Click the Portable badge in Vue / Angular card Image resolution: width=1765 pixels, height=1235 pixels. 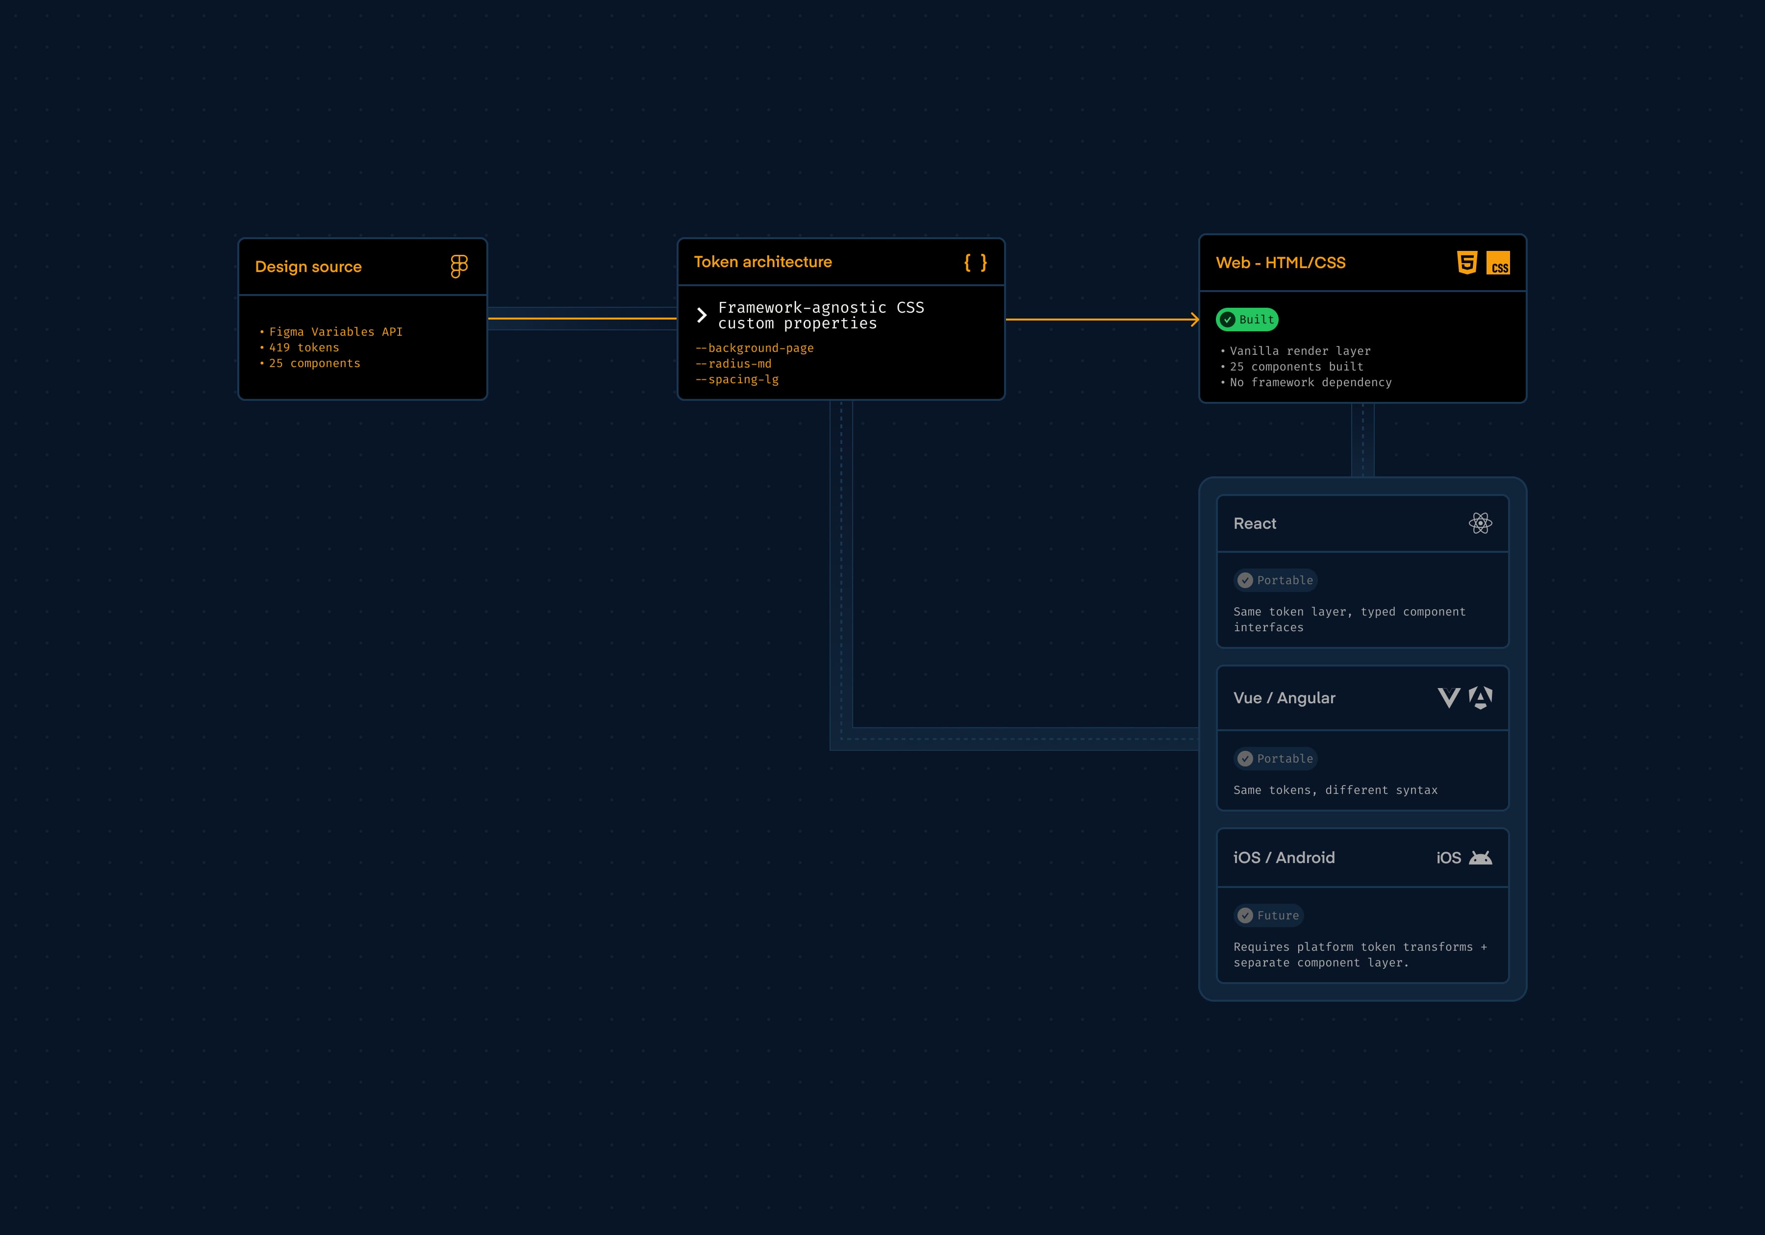click(x=1275, y=759)
